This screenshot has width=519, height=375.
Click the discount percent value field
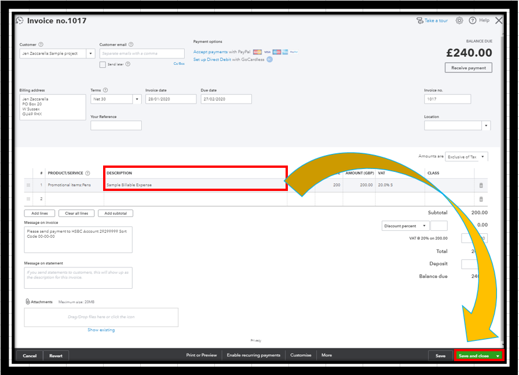439,226
